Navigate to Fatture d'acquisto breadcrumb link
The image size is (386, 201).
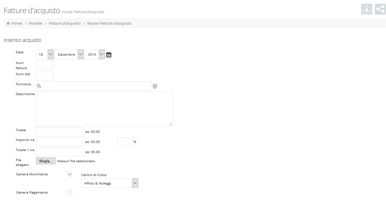[65, 24]
